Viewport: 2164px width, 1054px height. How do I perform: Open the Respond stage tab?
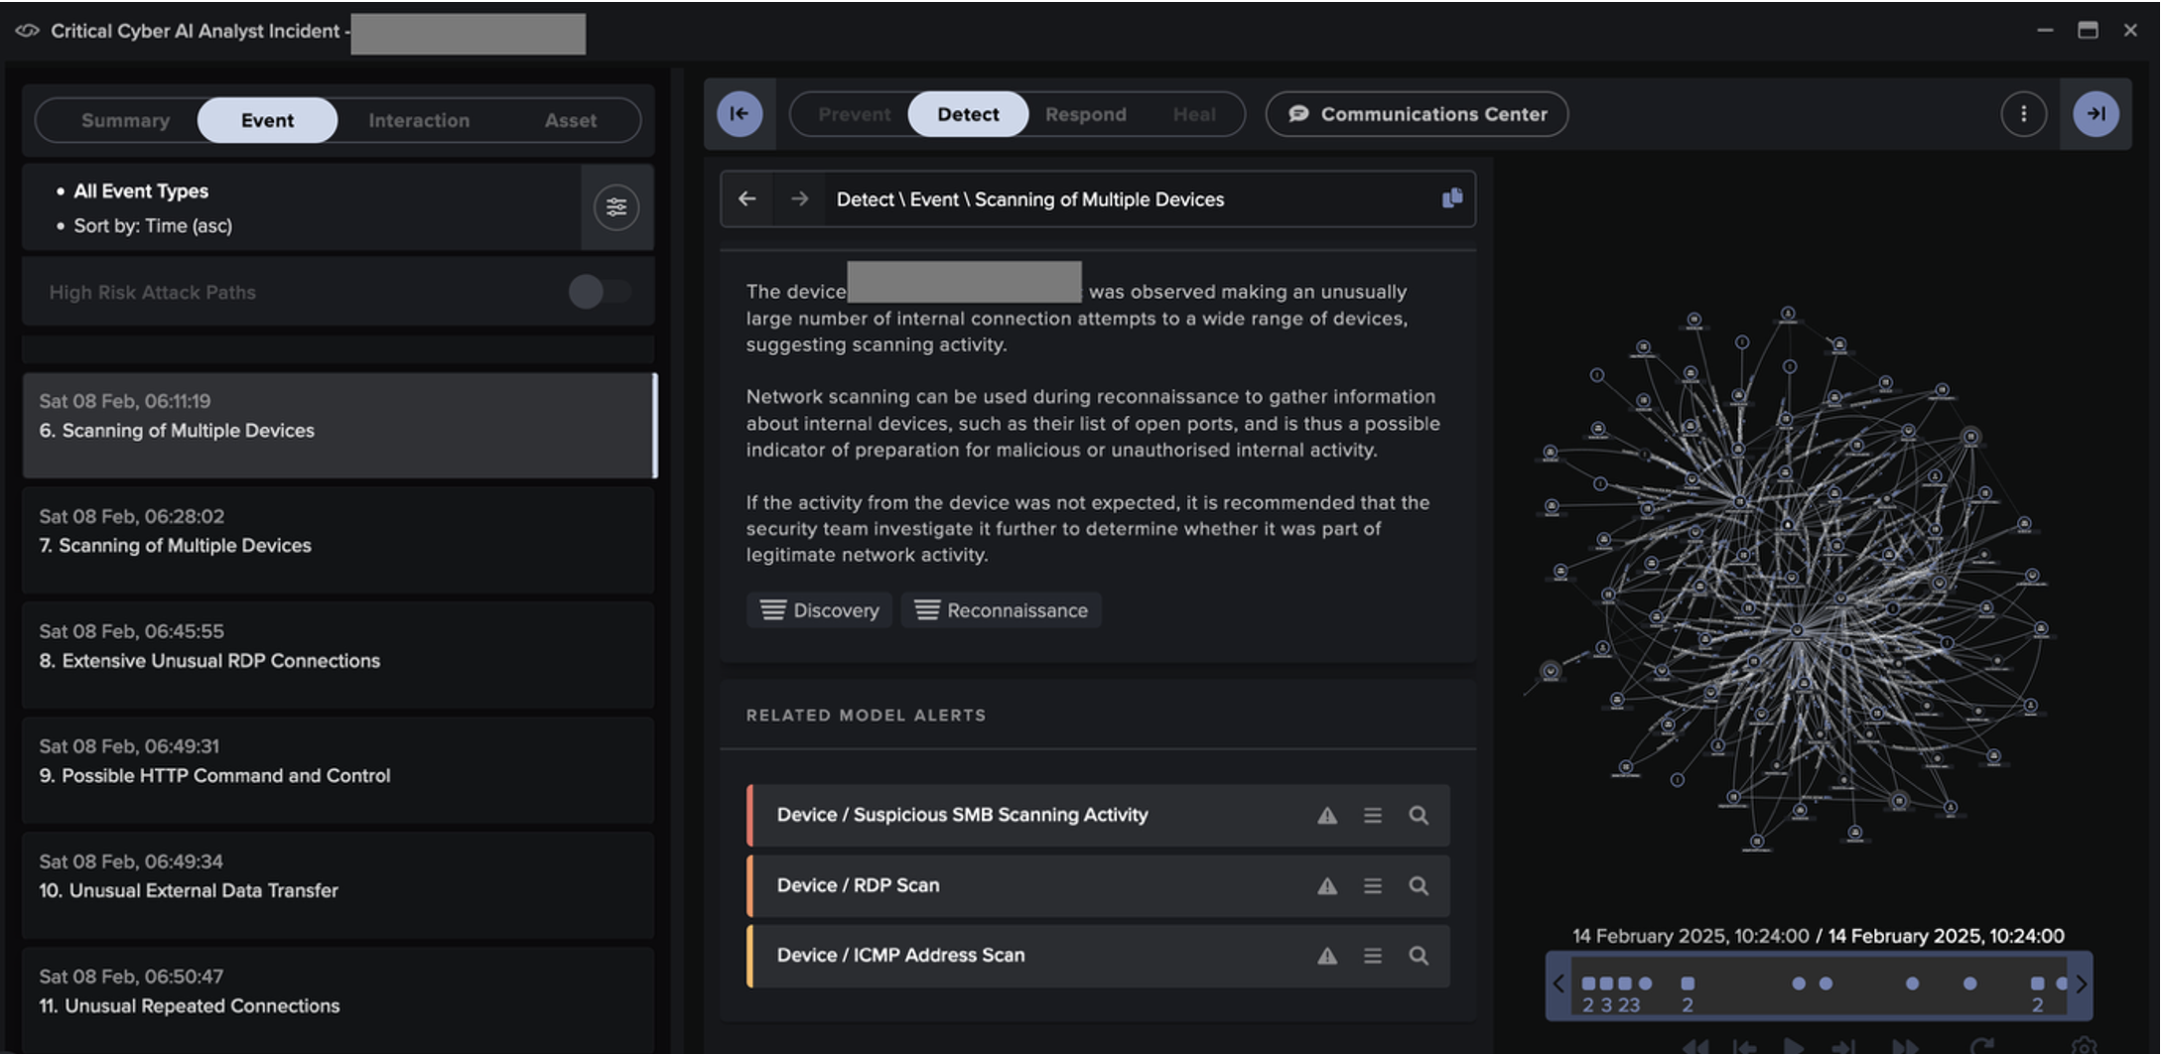tap(1085, 114)
